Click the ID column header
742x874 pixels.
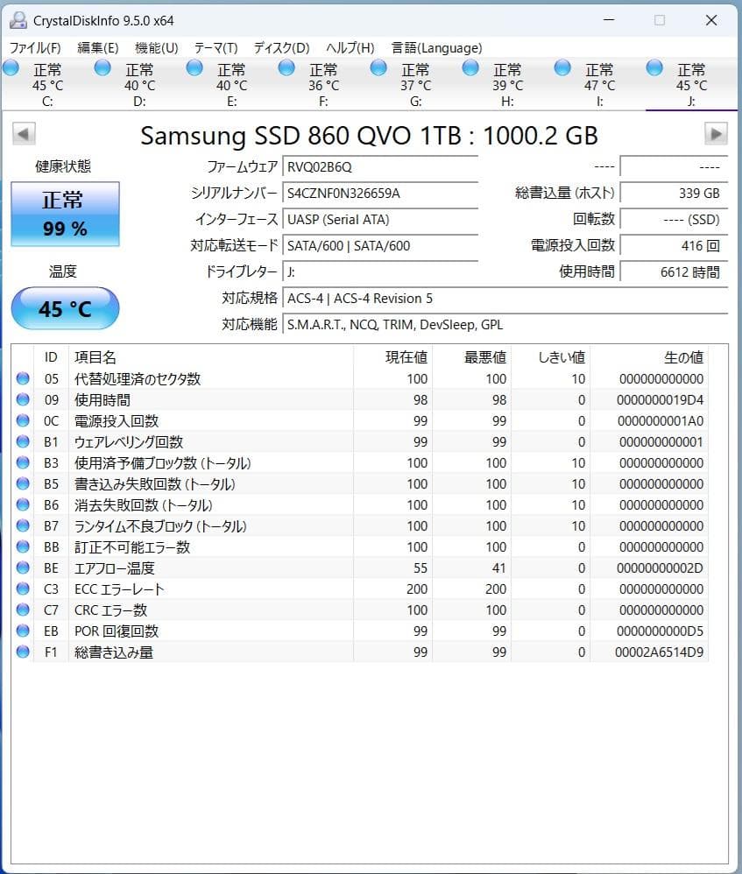pyautogui.click(x=52, y=357)
